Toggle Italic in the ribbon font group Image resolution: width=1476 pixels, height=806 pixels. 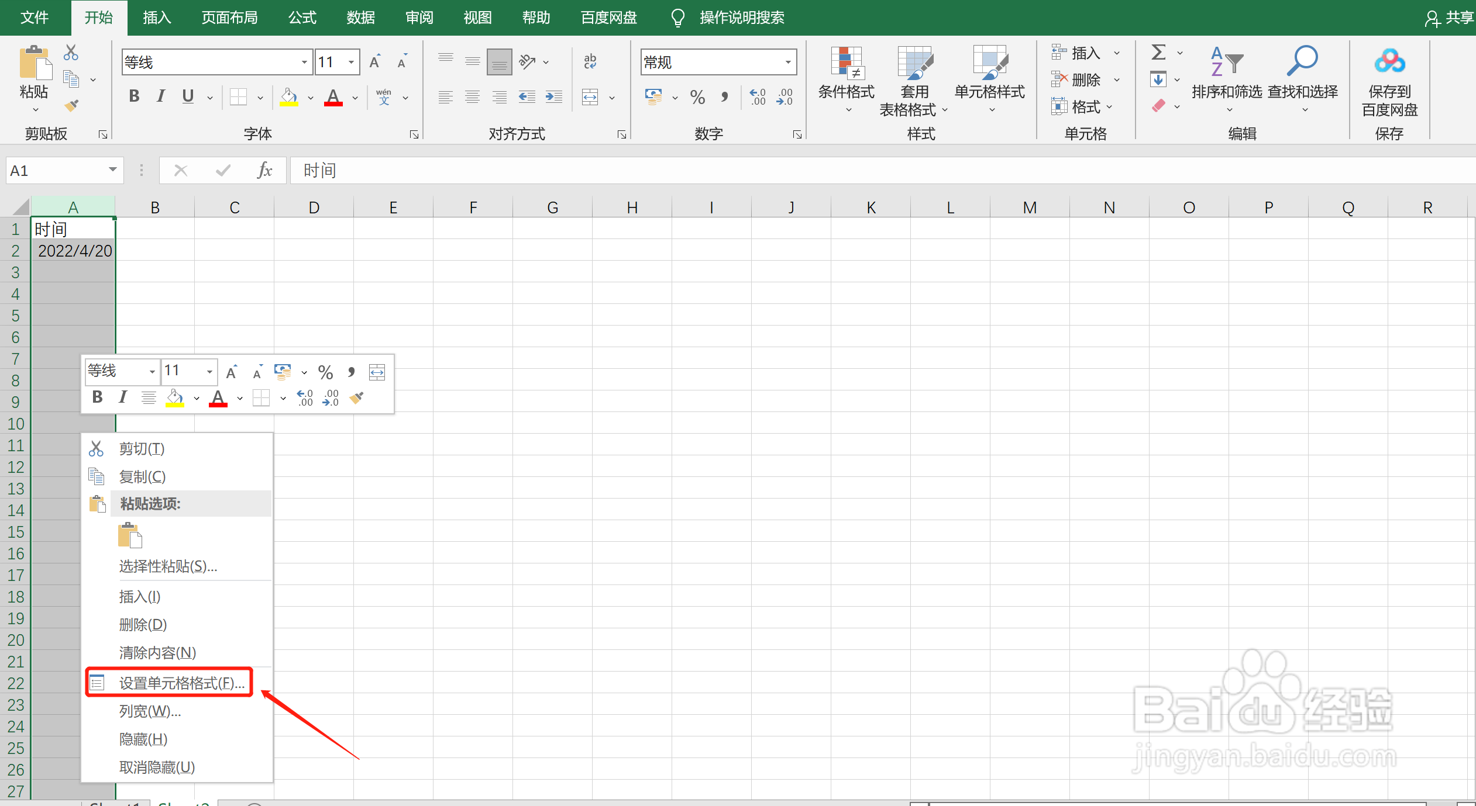161,96
